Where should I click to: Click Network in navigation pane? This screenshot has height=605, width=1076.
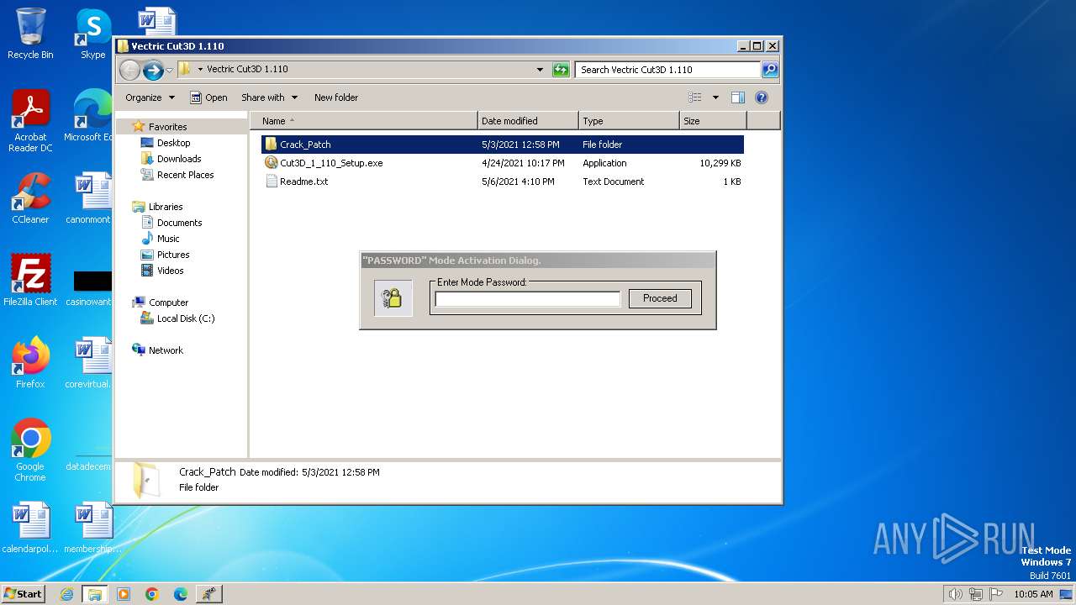point(166,350)
